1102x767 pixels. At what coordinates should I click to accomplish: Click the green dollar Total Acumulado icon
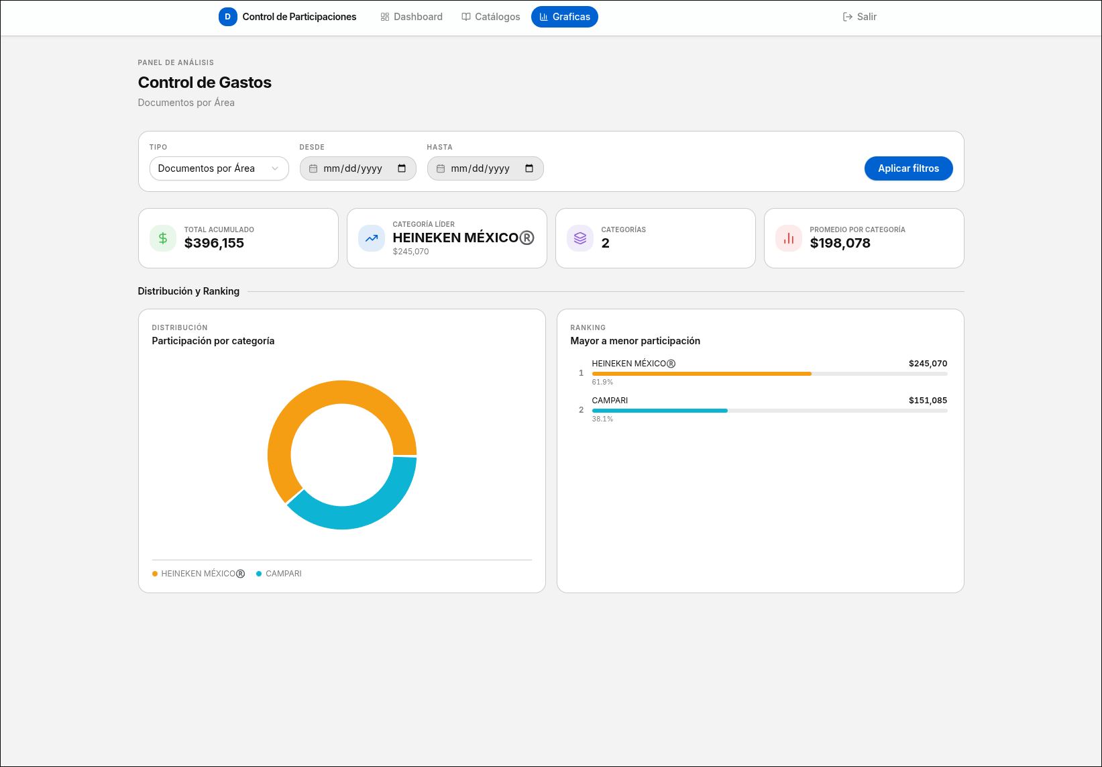(163, 238)
